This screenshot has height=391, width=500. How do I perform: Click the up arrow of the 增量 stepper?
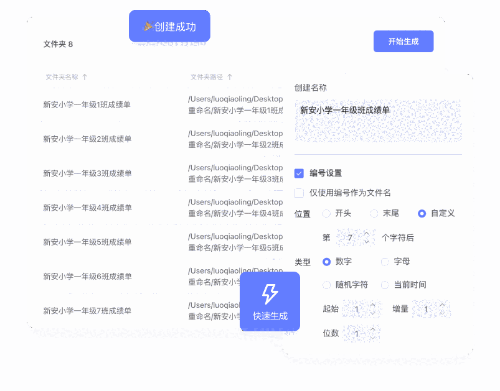442,306
